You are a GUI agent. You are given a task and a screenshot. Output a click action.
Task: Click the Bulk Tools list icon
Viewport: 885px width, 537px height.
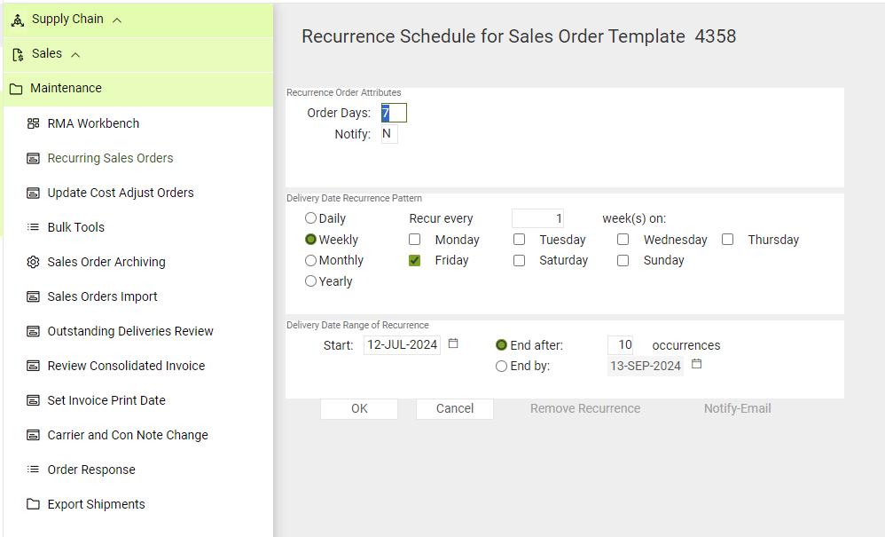(33, 227)
